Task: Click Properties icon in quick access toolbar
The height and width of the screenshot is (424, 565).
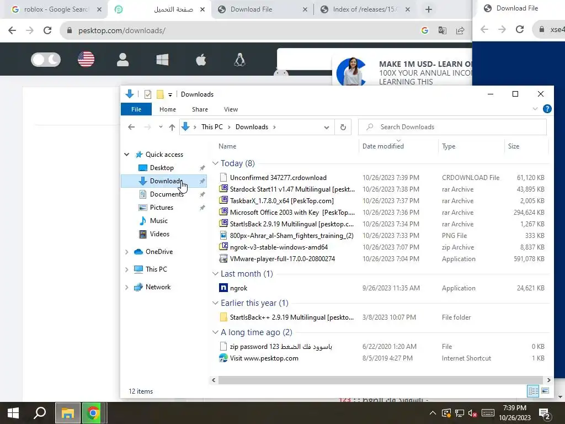Action: pos(148,94)
